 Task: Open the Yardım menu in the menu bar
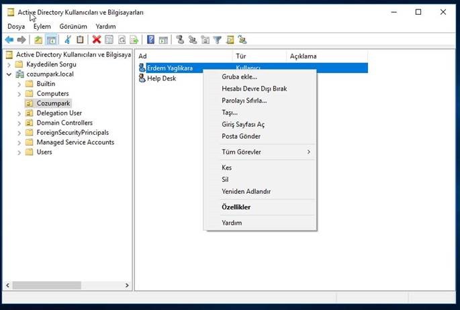click(105, 26)
